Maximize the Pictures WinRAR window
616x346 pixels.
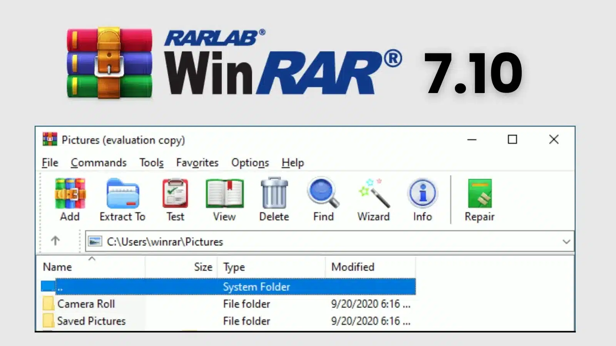tap(512, 139)
